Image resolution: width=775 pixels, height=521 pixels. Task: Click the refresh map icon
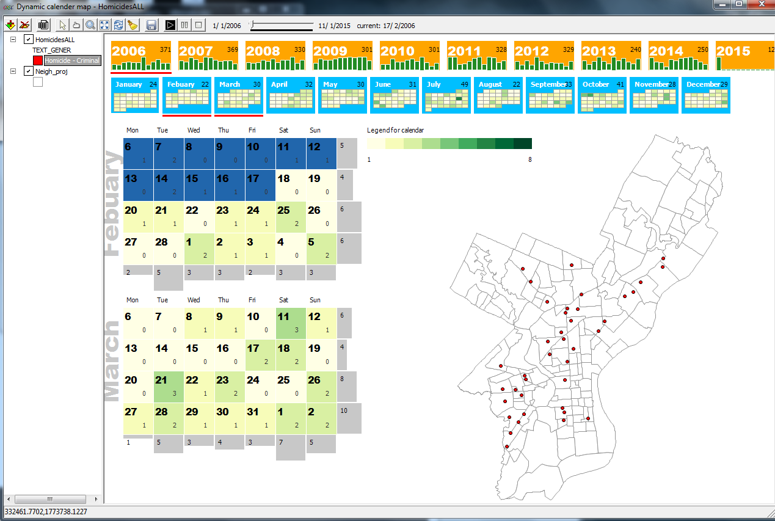118,25
